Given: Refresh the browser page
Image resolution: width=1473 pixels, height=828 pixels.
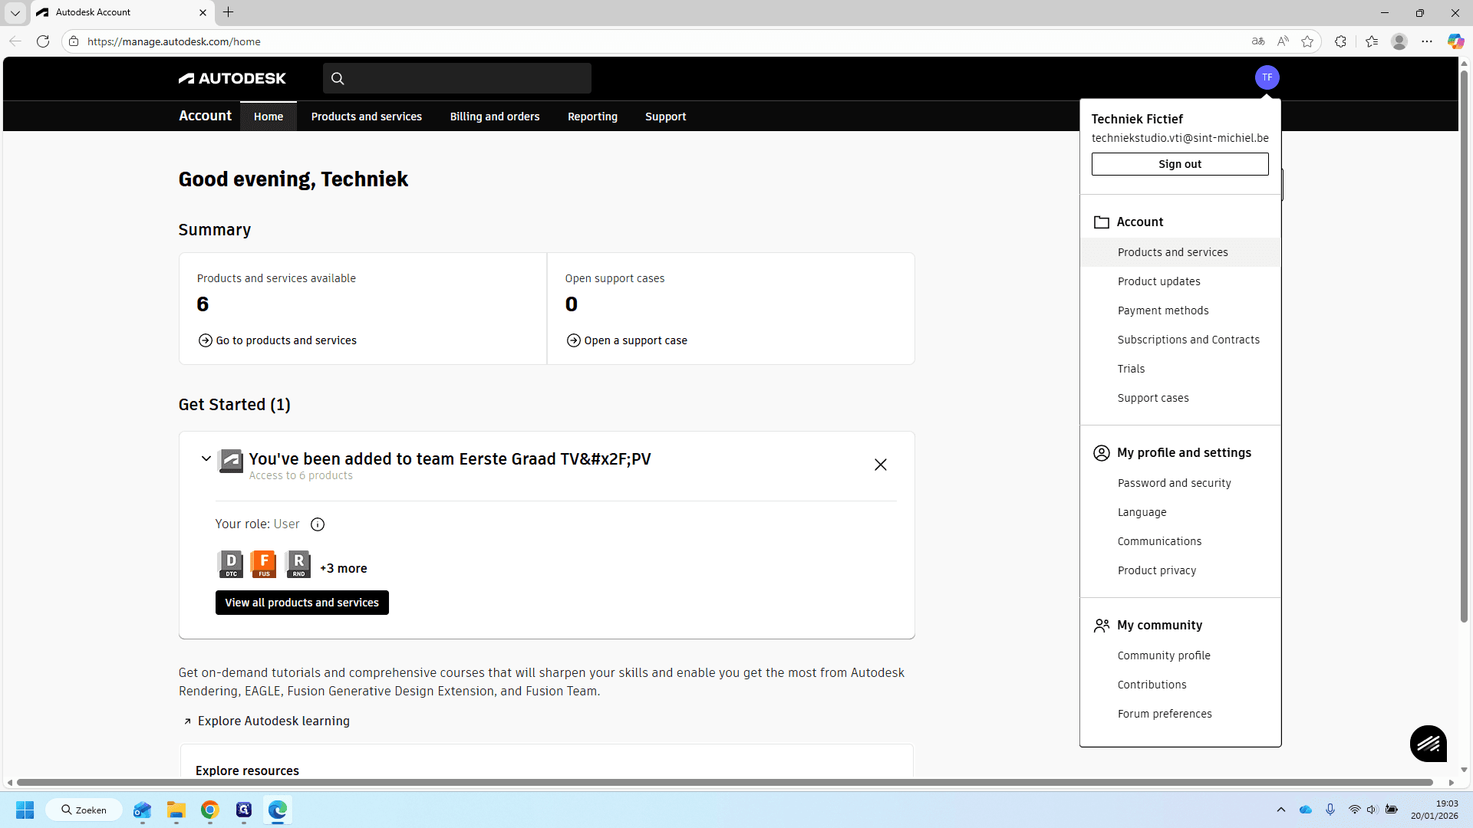Looking at the screenshot, I should pos(43,41).
